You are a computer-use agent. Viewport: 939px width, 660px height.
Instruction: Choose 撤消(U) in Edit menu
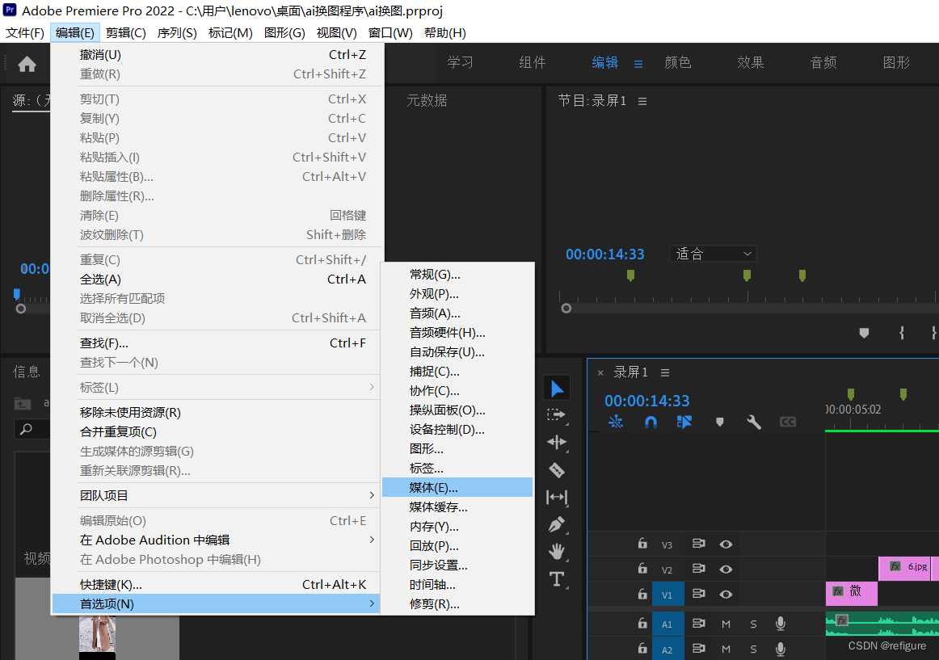pyautogui.click(x=217, y=54)
